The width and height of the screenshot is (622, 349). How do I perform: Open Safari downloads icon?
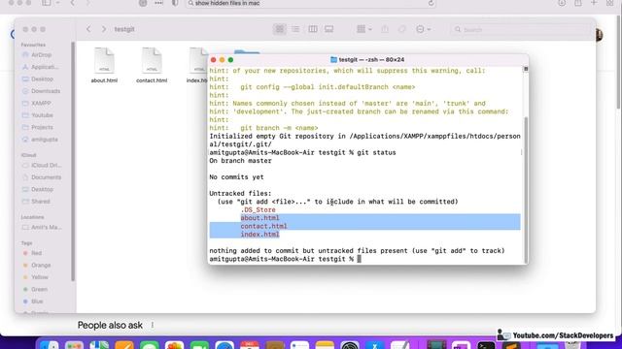[562, 3]
